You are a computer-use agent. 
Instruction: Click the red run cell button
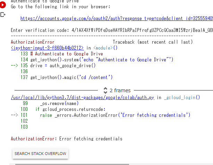coord(2,5)
